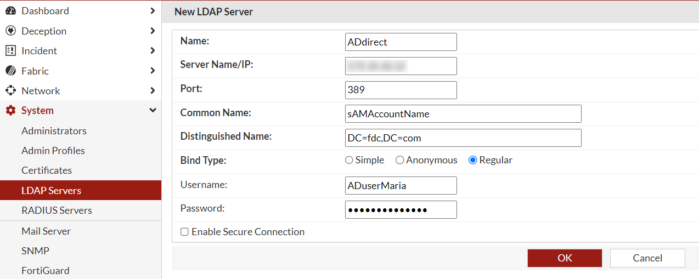The height and width of the screenshot is (279, 699).
Task: Click the Network sidebar icon
Action: click(x=10, y=91)
